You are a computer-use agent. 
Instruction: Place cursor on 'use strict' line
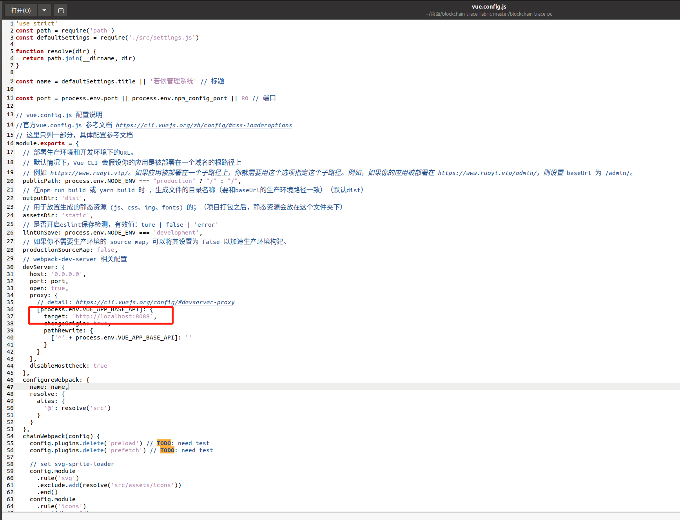point(37,23)
